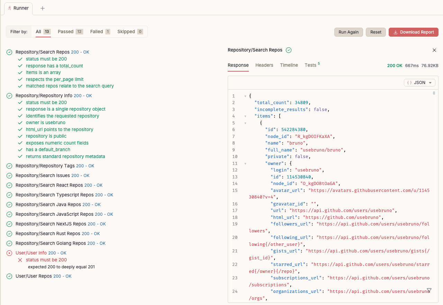Image resolution: width=443 pixels, height=305 pixels.
Task: Click 'matched repos relate to the search query'
Action: tap(70, 86)
